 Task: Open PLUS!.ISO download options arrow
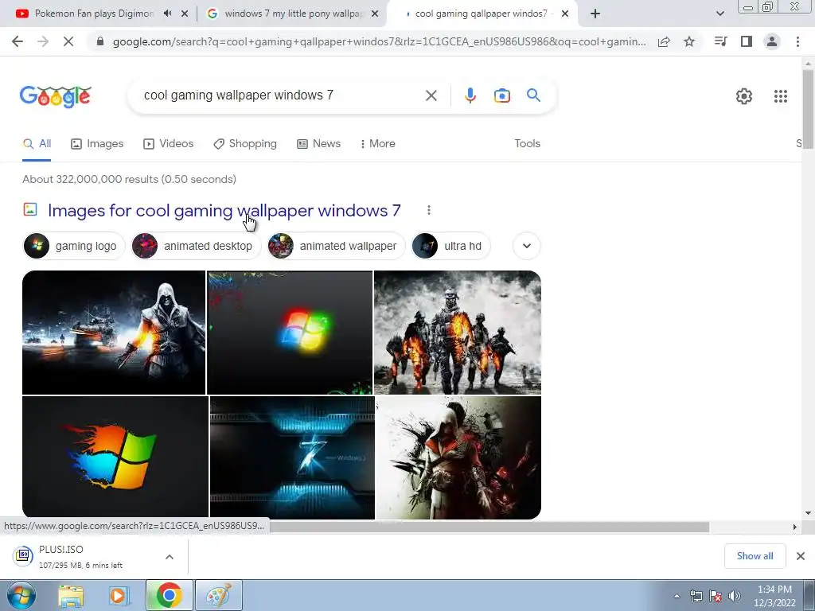(x=170, y=557)
